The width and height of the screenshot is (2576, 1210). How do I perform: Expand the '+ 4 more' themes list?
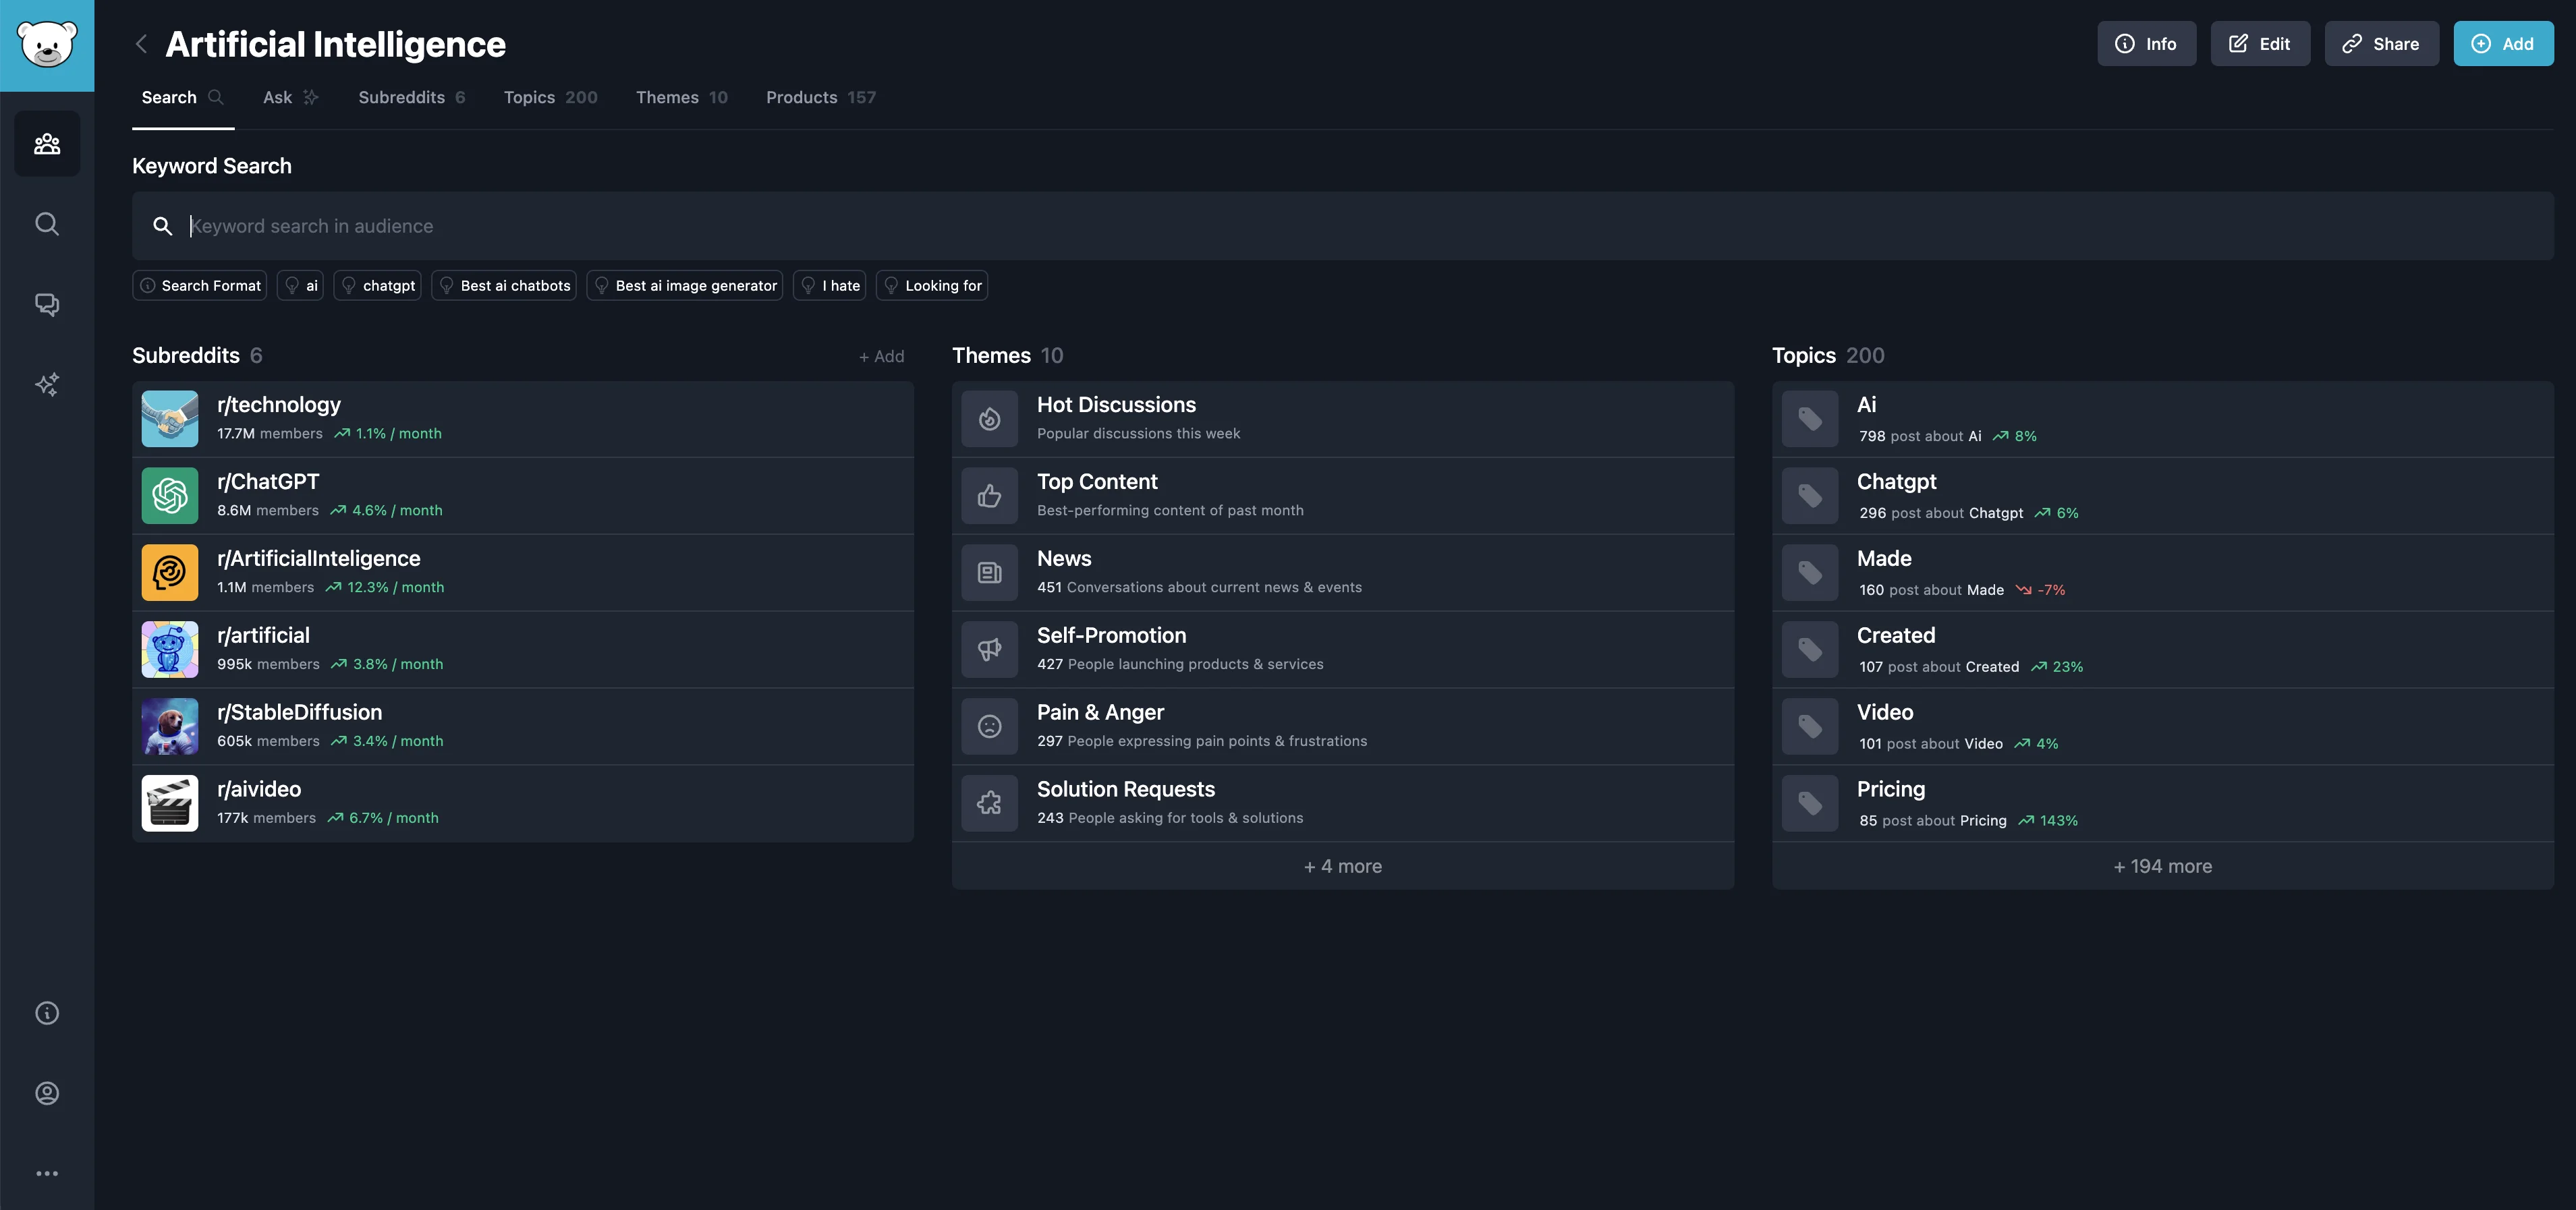coord(1342,866)
